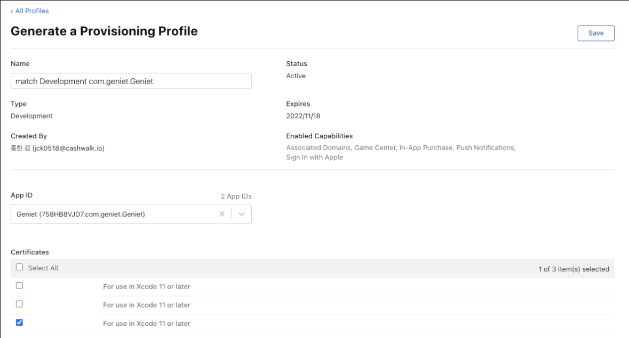Uncheck the third selected certificate checkbox
The image size is (629, 338).
[20, 323]
